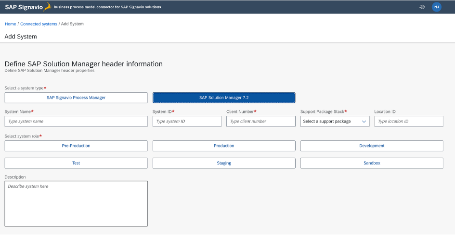Image resolution: width=455 pixels, height=235 pixels.
Task: Choose Pre-Production system role
Action: click(76, 146)
